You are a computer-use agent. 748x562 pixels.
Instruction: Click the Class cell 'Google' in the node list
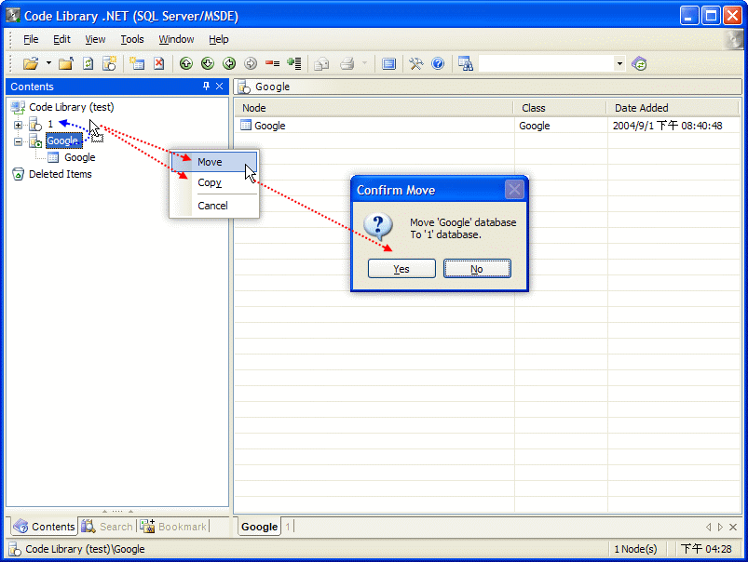535,126
